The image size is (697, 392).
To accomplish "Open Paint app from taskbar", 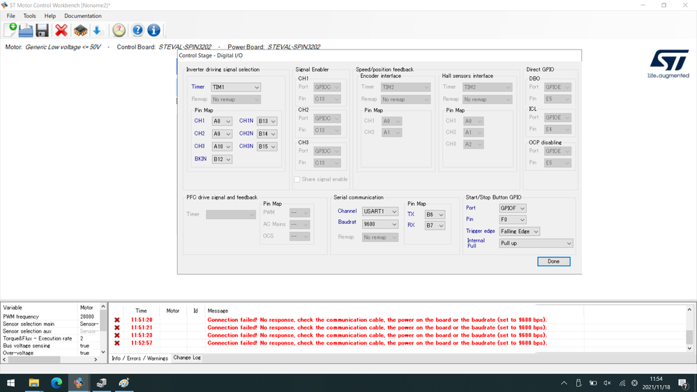I will (x=124, y=383).
